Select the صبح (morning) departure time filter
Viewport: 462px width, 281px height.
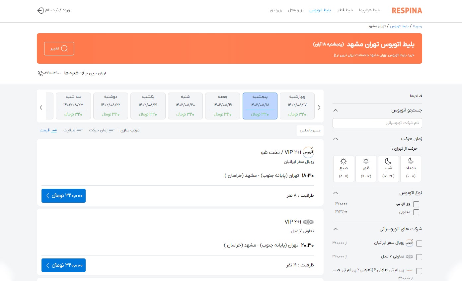point(344,169)
